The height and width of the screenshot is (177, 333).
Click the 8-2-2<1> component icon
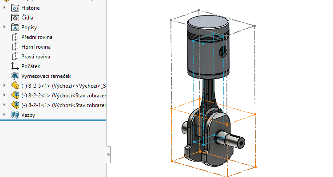[x=15, y=96]
